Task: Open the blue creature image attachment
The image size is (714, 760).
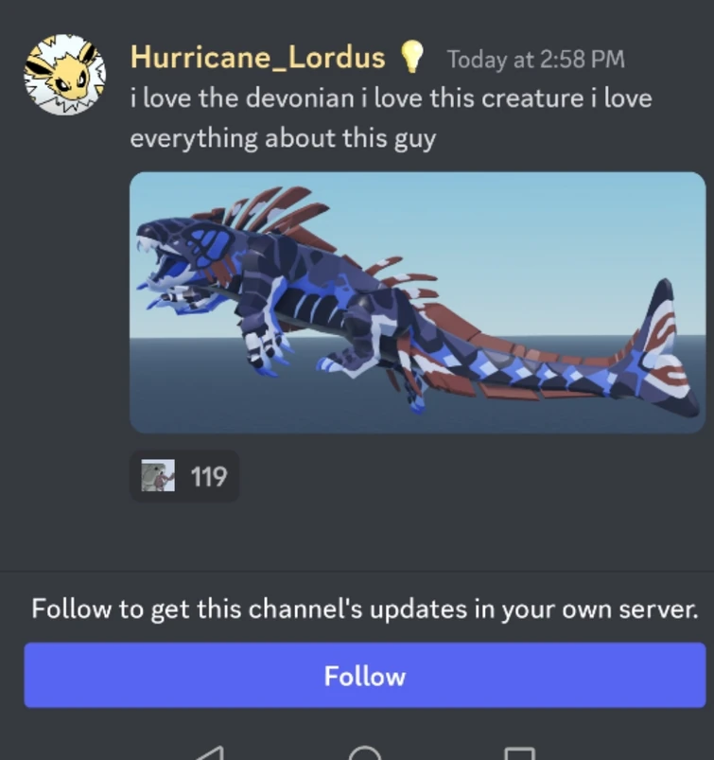Action: pos(418,302)
